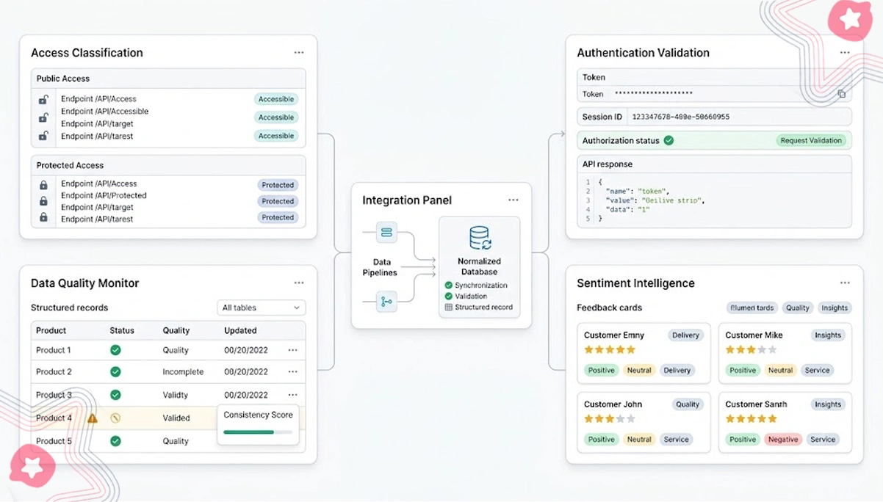Viewport: 883px width, 502px height.
Task: Open the Integration Panel options menu
Action: [513, 200]
